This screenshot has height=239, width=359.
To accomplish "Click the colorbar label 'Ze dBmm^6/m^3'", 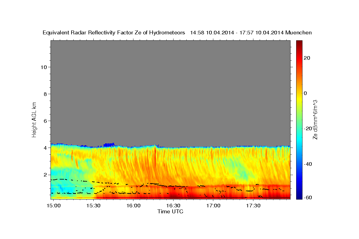I will click(x=315, y=119).
